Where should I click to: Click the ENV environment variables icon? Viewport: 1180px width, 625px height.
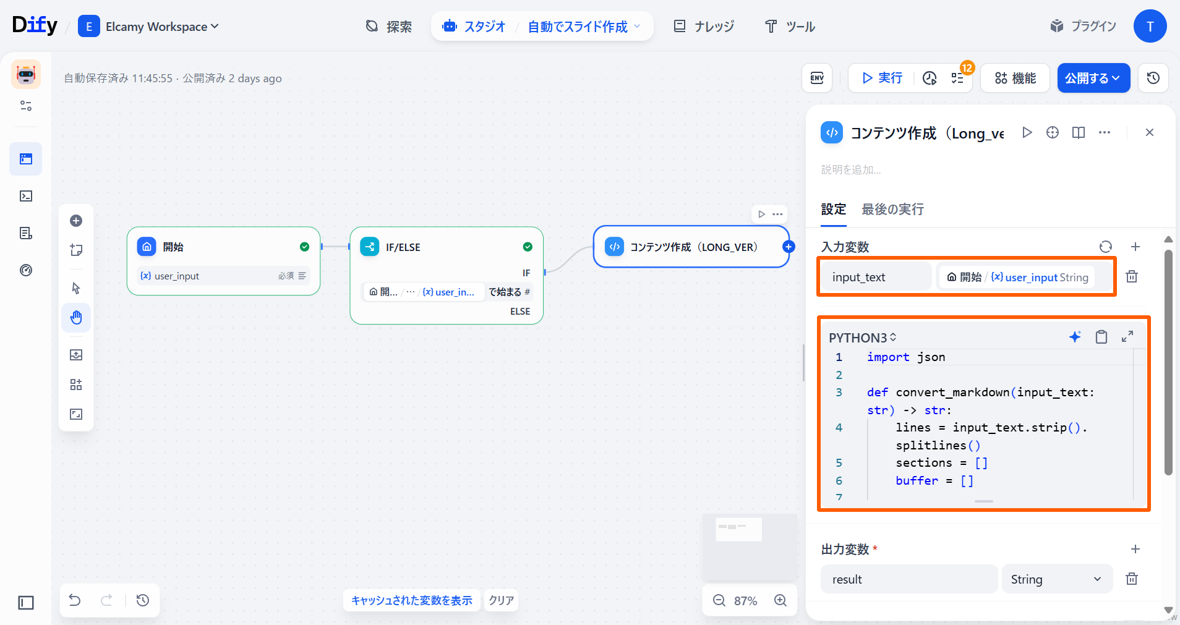817,78
